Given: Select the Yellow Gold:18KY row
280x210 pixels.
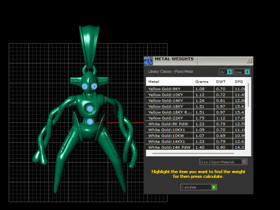Looking at the screenshot, I should click(x=195, y=106).
